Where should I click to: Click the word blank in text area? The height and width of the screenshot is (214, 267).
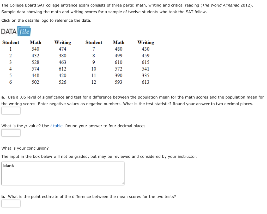(9, 166)
